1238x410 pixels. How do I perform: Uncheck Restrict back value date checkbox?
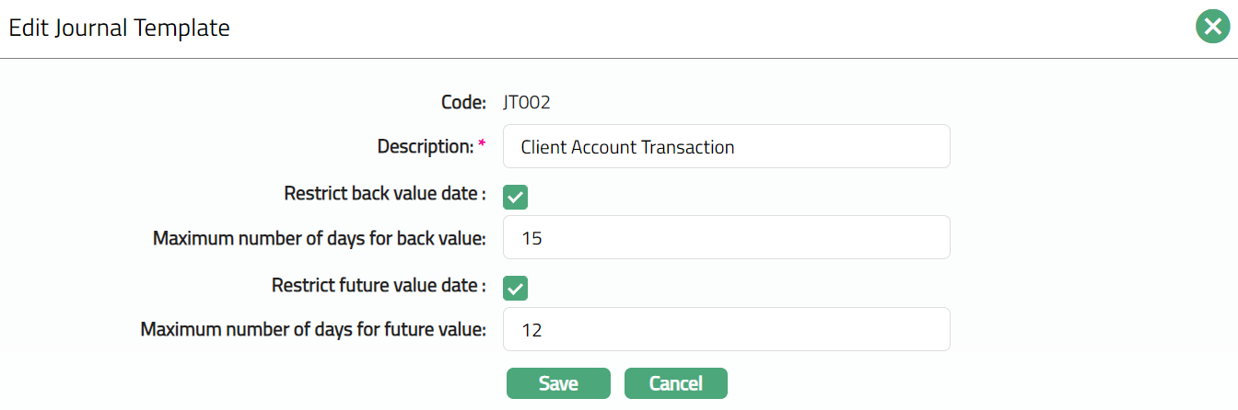(x=515, y=197)
